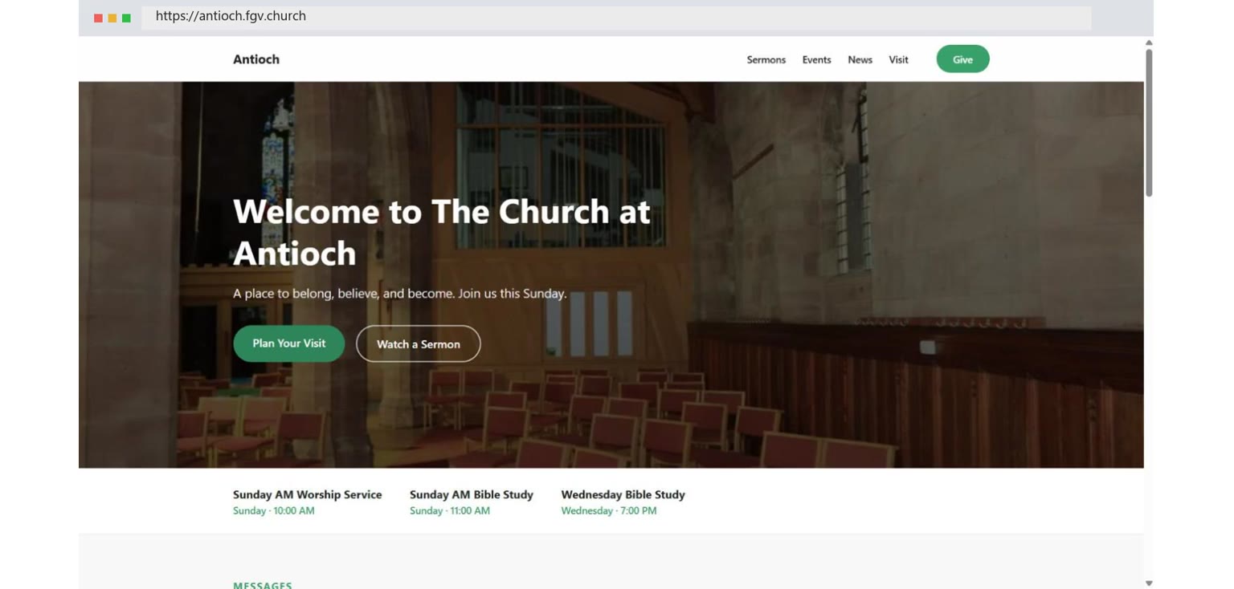Select Visit in the navigation bar
This screenshot has height=589, width=1234.
coord(898,59)
